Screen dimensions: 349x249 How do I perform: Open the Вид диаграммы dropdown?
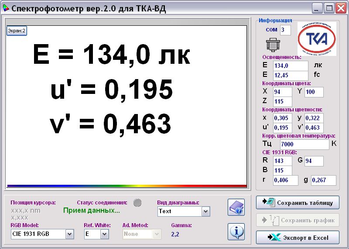tap(206, 211)
